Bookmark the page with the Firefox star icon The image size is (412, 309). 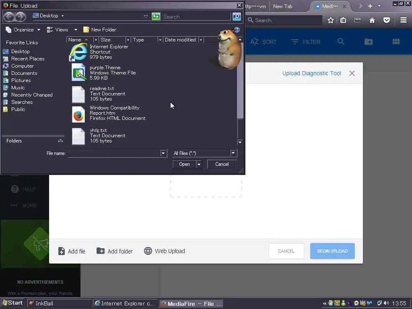(331, 20)
